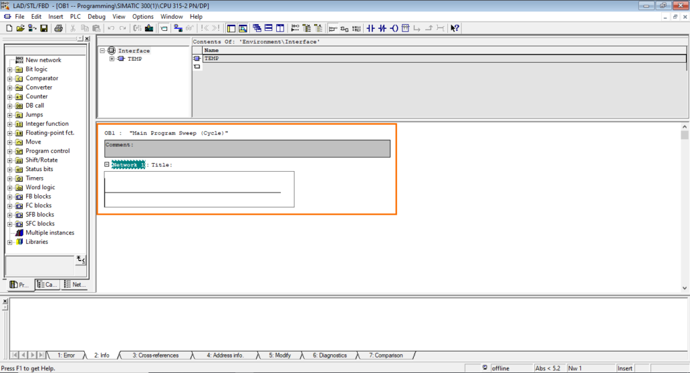This screenshot has height=373, width=690.
Task: Click the LAD view toolbar icon
Action: tap(333, 28)
